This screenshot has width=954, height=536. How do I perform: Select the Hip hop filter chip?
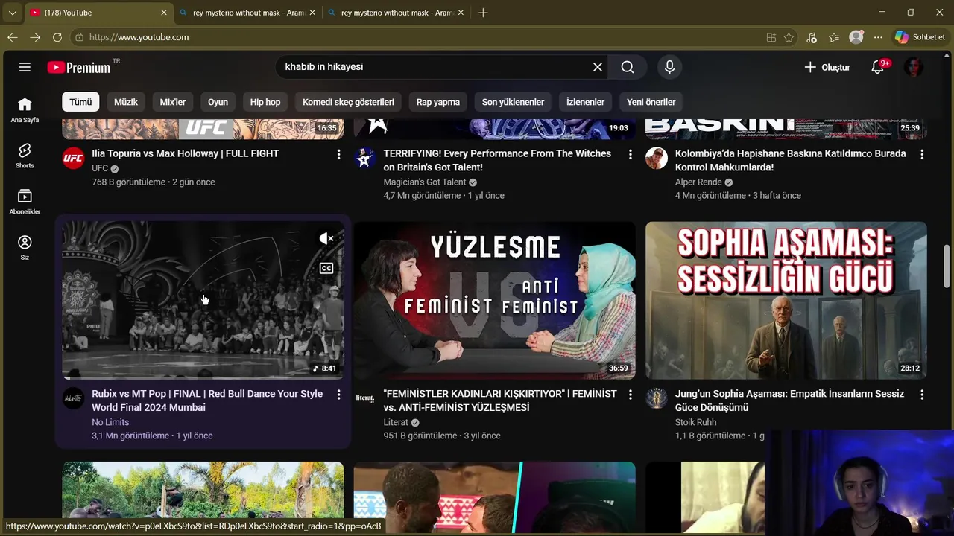click(x=265, y=102)
